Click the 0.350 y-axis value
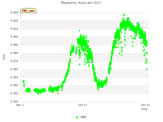163x122 pixels. (x=14, y=77)
